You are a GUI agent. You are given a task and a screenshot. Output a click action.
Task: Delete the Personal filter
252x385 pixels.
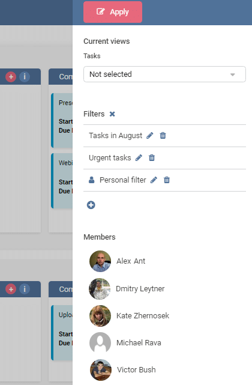(167, 180)
